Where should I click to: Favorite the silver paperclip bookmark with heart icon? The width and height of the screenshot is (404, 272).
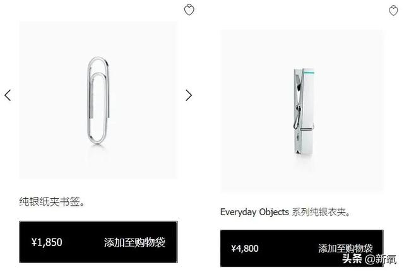[x=189, y=10]
